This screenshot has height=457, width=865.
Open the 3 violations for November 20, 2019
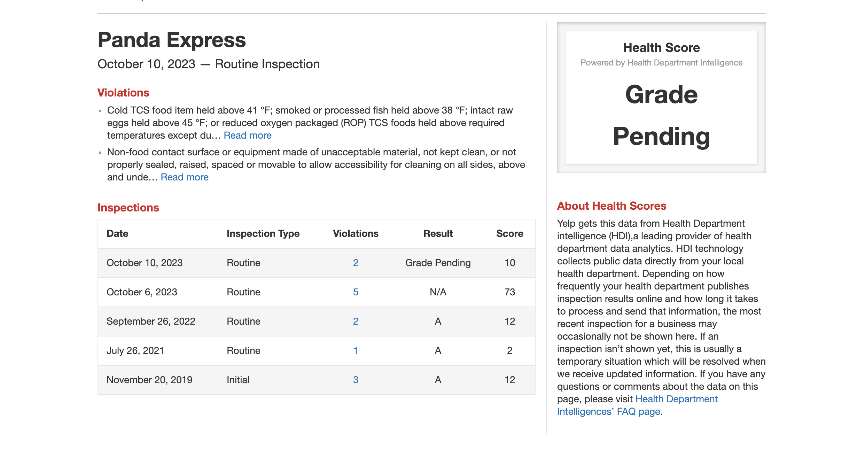355,380
